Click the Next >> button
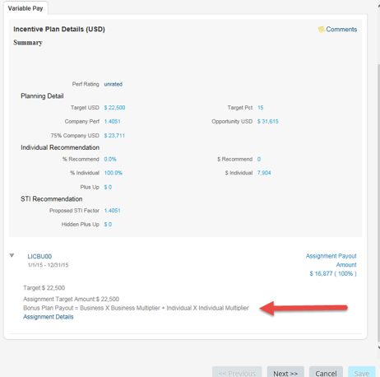Screen dimensions: 380x377 click(285, 373)
